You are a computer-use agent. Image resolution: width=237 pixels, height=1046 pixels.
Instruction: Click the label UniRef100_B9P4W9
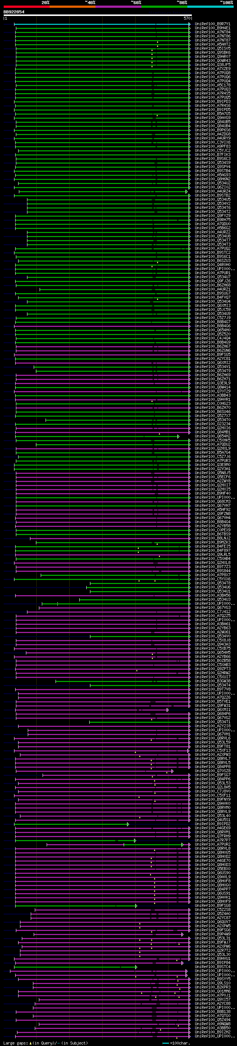pos(212,934)
